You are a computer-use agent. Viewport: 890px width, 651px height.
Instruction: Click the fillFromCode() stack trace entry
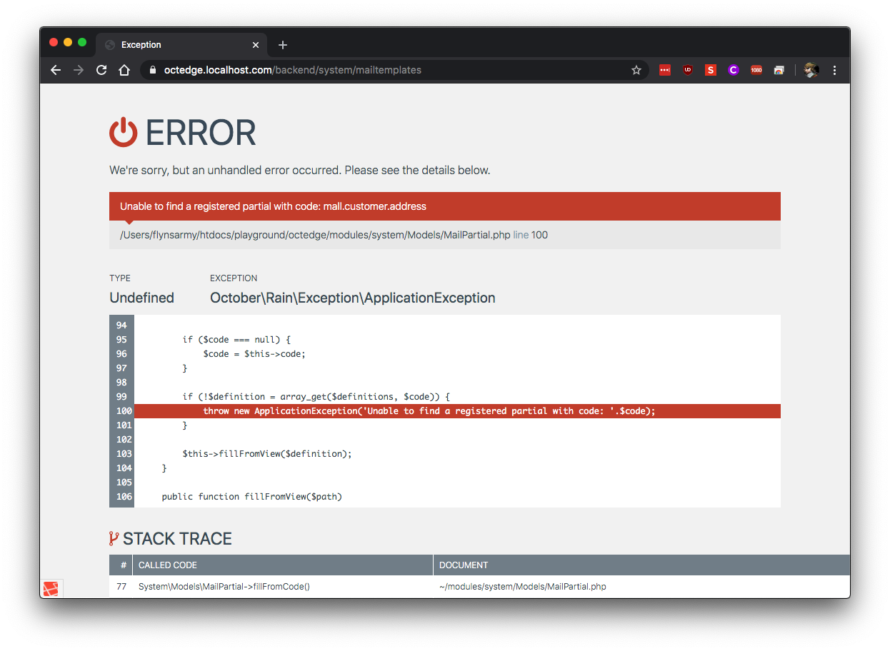point(224,587)
